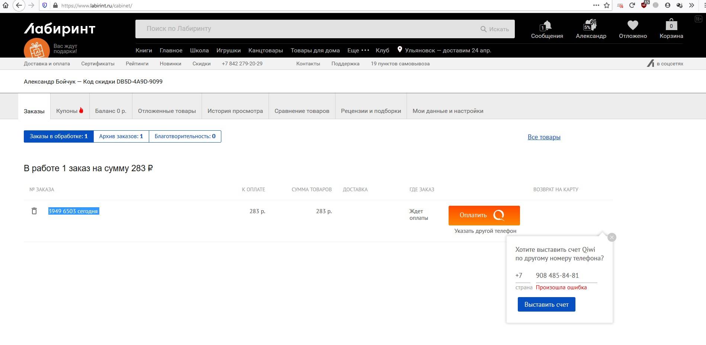Reload the page
This screenshot has height=345, width=706.
coord(632,5)
